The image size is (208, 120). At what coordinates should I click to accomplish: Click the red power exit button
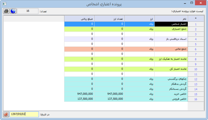point(6,114)
